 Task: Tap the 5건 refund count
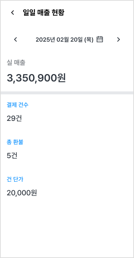point(12,156)
